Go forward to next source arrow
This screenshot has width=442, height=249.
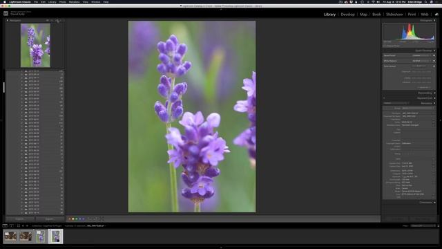(x=27, y=226)
